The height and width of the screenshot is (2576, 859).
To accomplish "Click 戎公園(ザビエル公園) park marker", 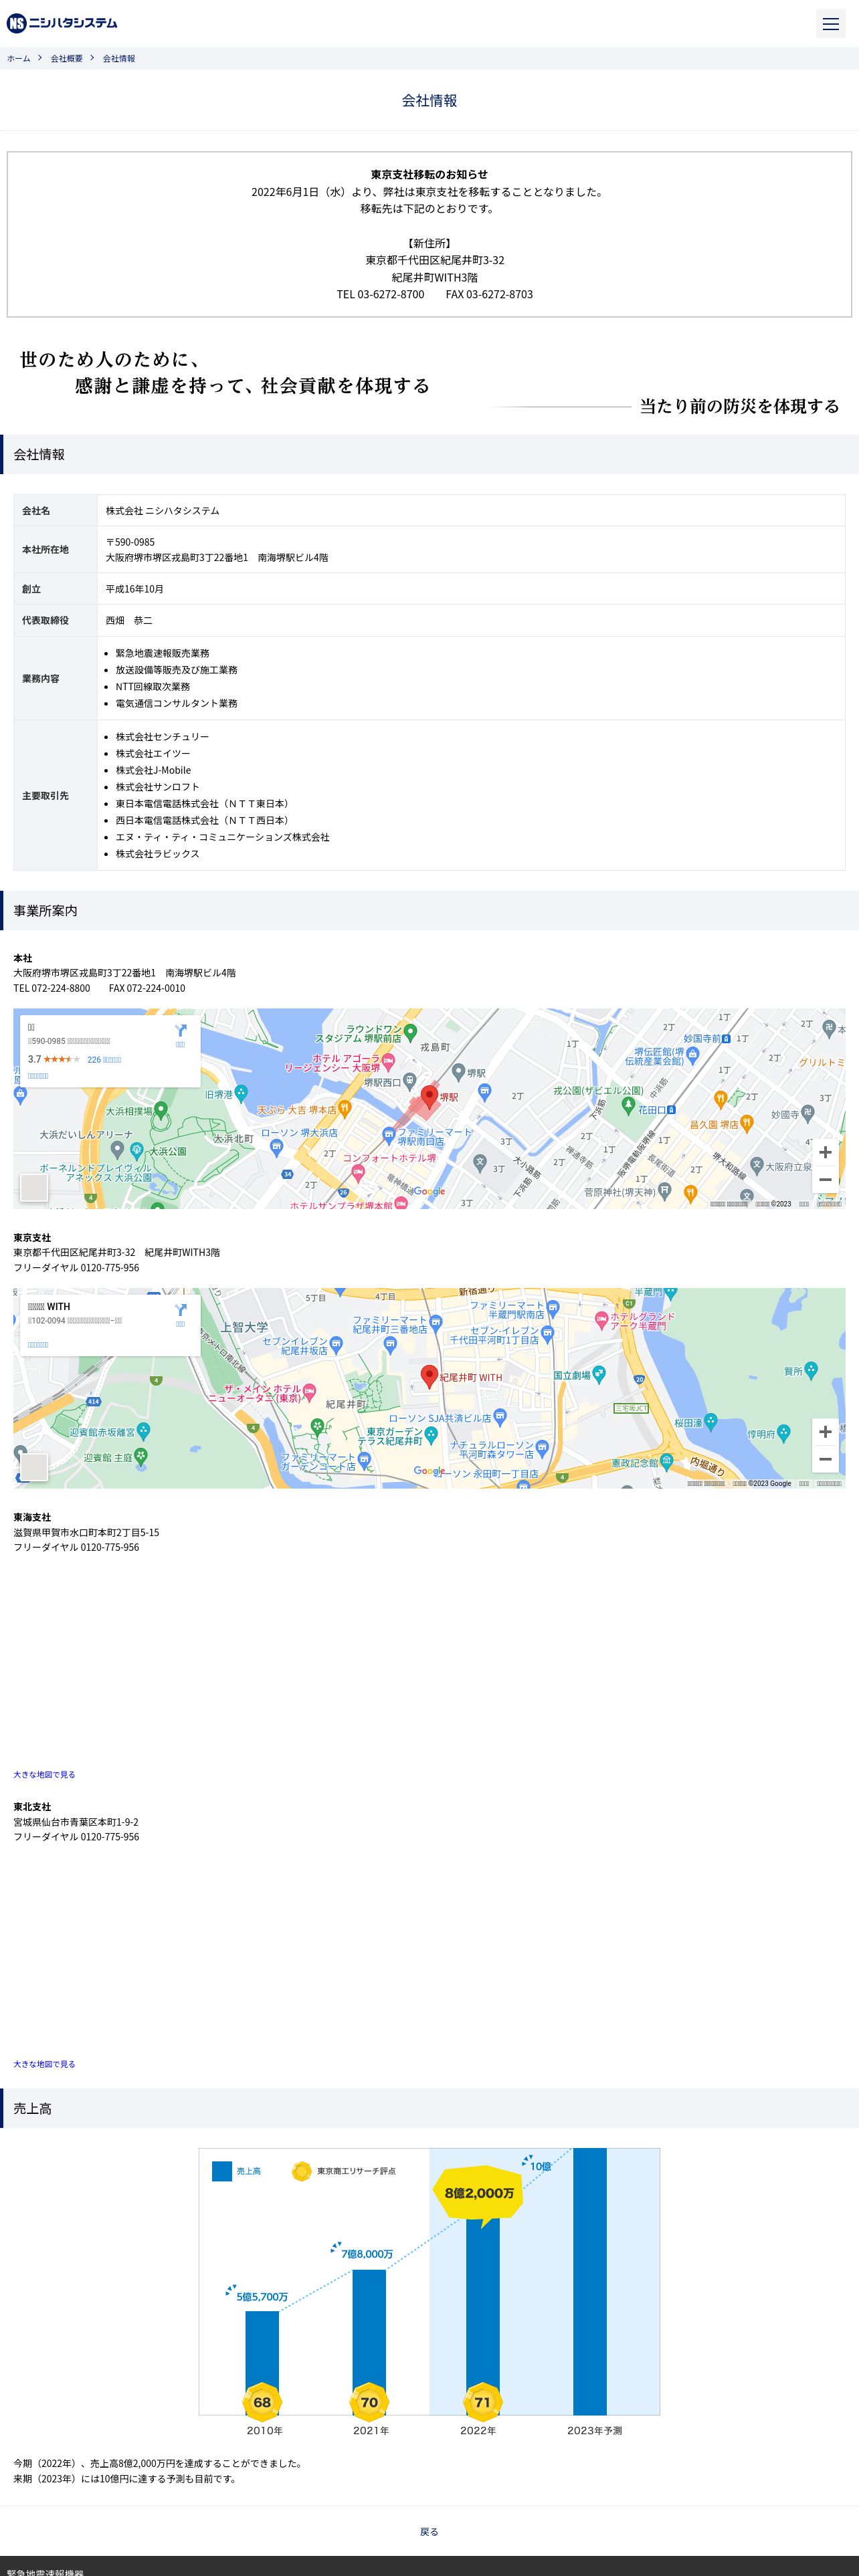I will pos(628,1105).
